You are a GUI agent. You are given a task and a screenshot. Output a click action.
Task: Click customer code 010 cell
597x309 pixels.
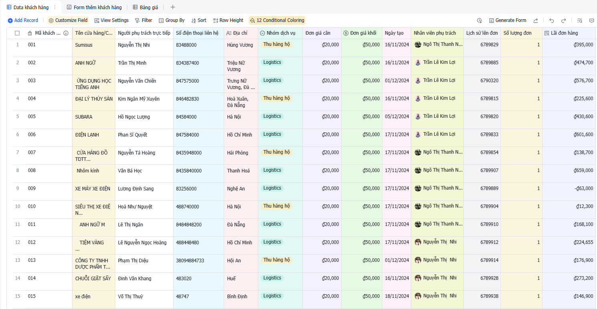click(x=48, y=210)
